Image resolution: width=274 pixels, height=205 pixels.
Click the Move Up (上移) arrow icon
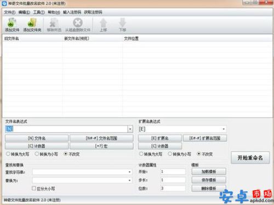[103, 23]
